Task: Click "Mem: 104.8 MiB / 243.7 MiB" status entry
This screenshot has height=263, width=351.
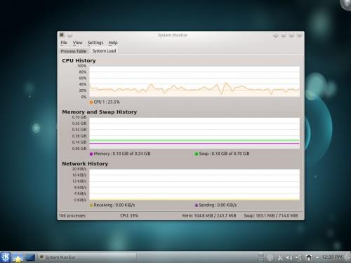Action: pos(209,215)
